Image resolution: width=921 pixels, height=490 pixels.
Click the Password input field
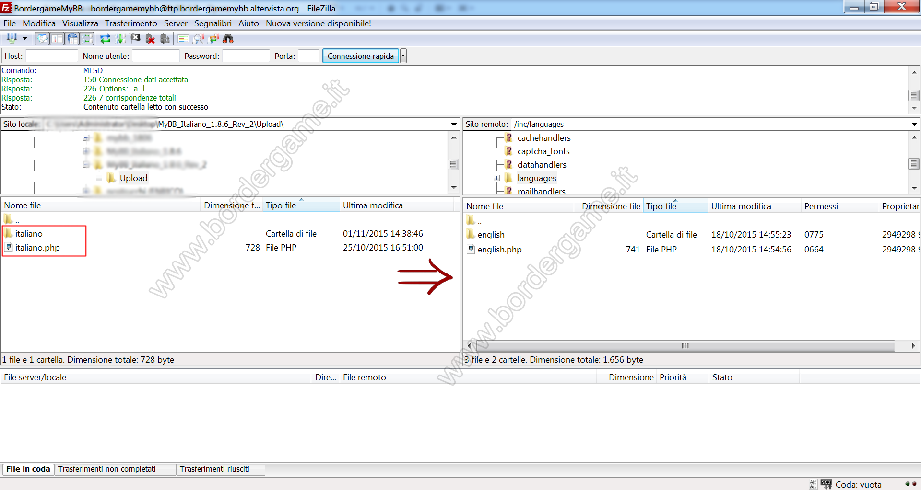(x=246, y=56)
